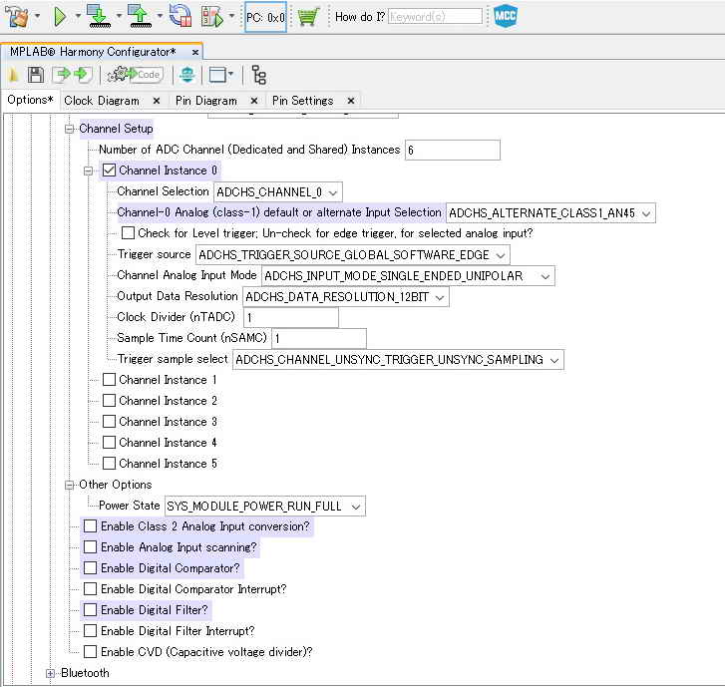Tick Enable Digital Comparator? checkbox
Viewport: 725px width, 687px height.
click(x=90, y=568)
